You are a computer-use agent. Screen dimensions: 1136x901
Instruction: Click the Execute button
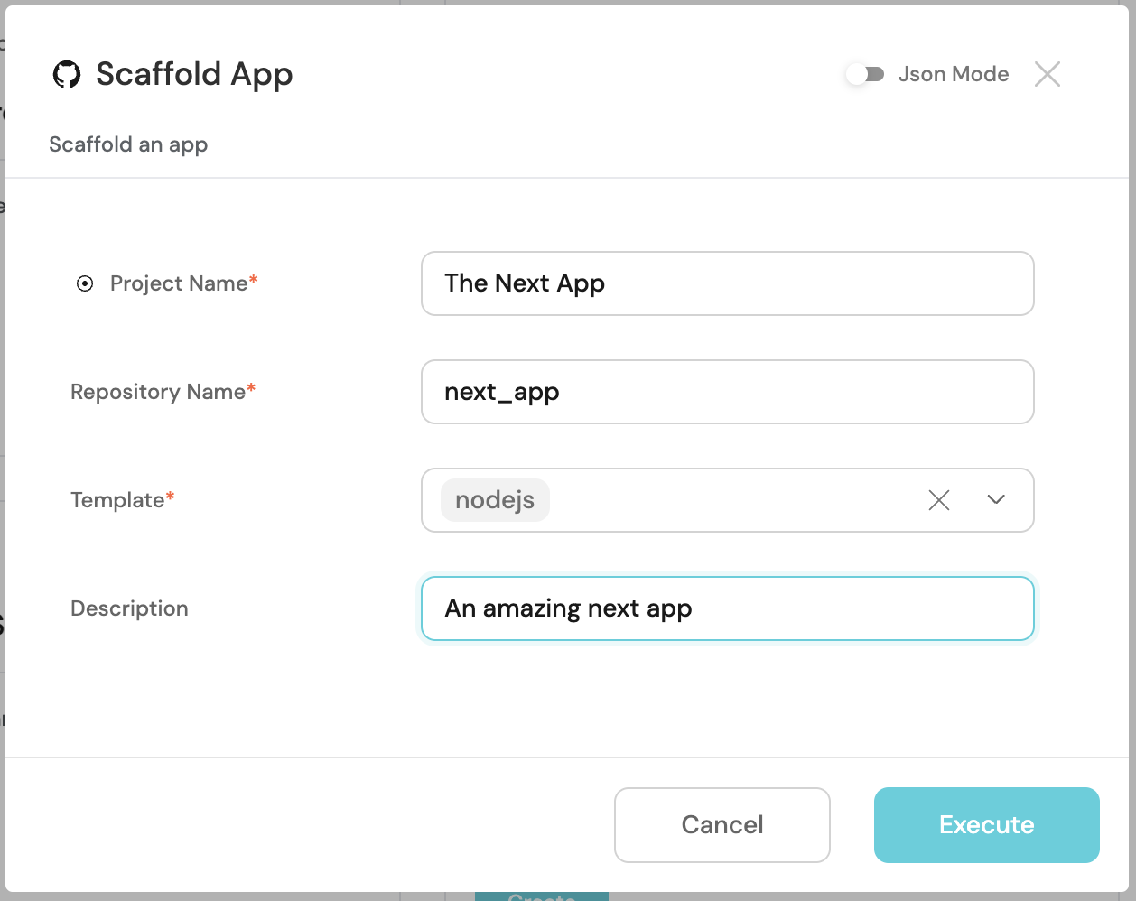tap(986, 825)
